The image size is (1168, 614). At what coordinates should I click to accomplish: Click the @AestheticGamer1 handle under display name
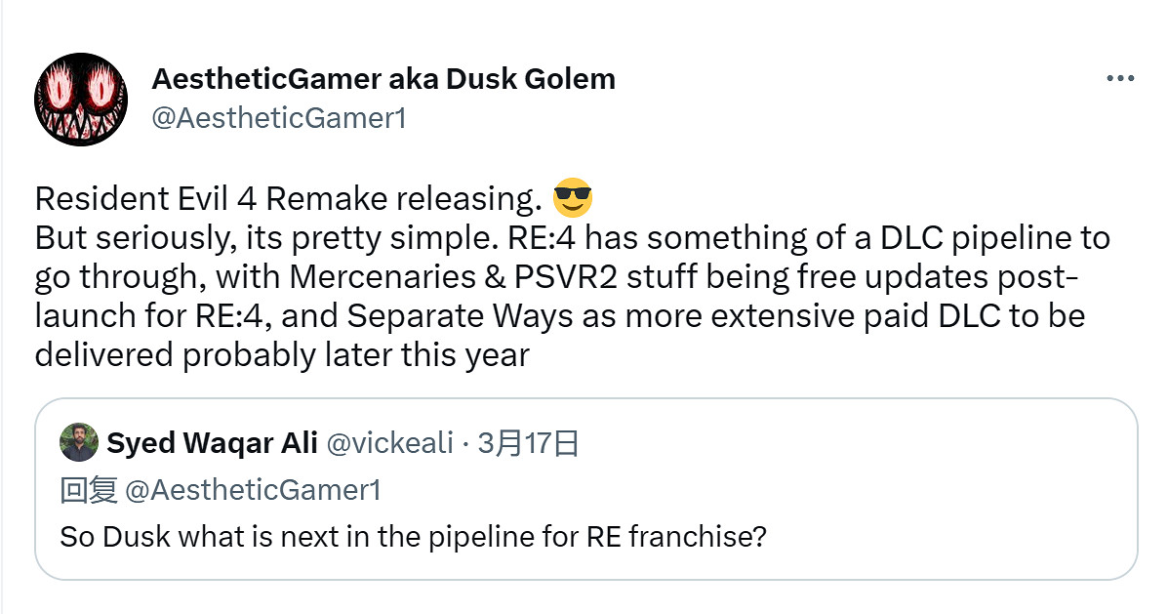278,118
